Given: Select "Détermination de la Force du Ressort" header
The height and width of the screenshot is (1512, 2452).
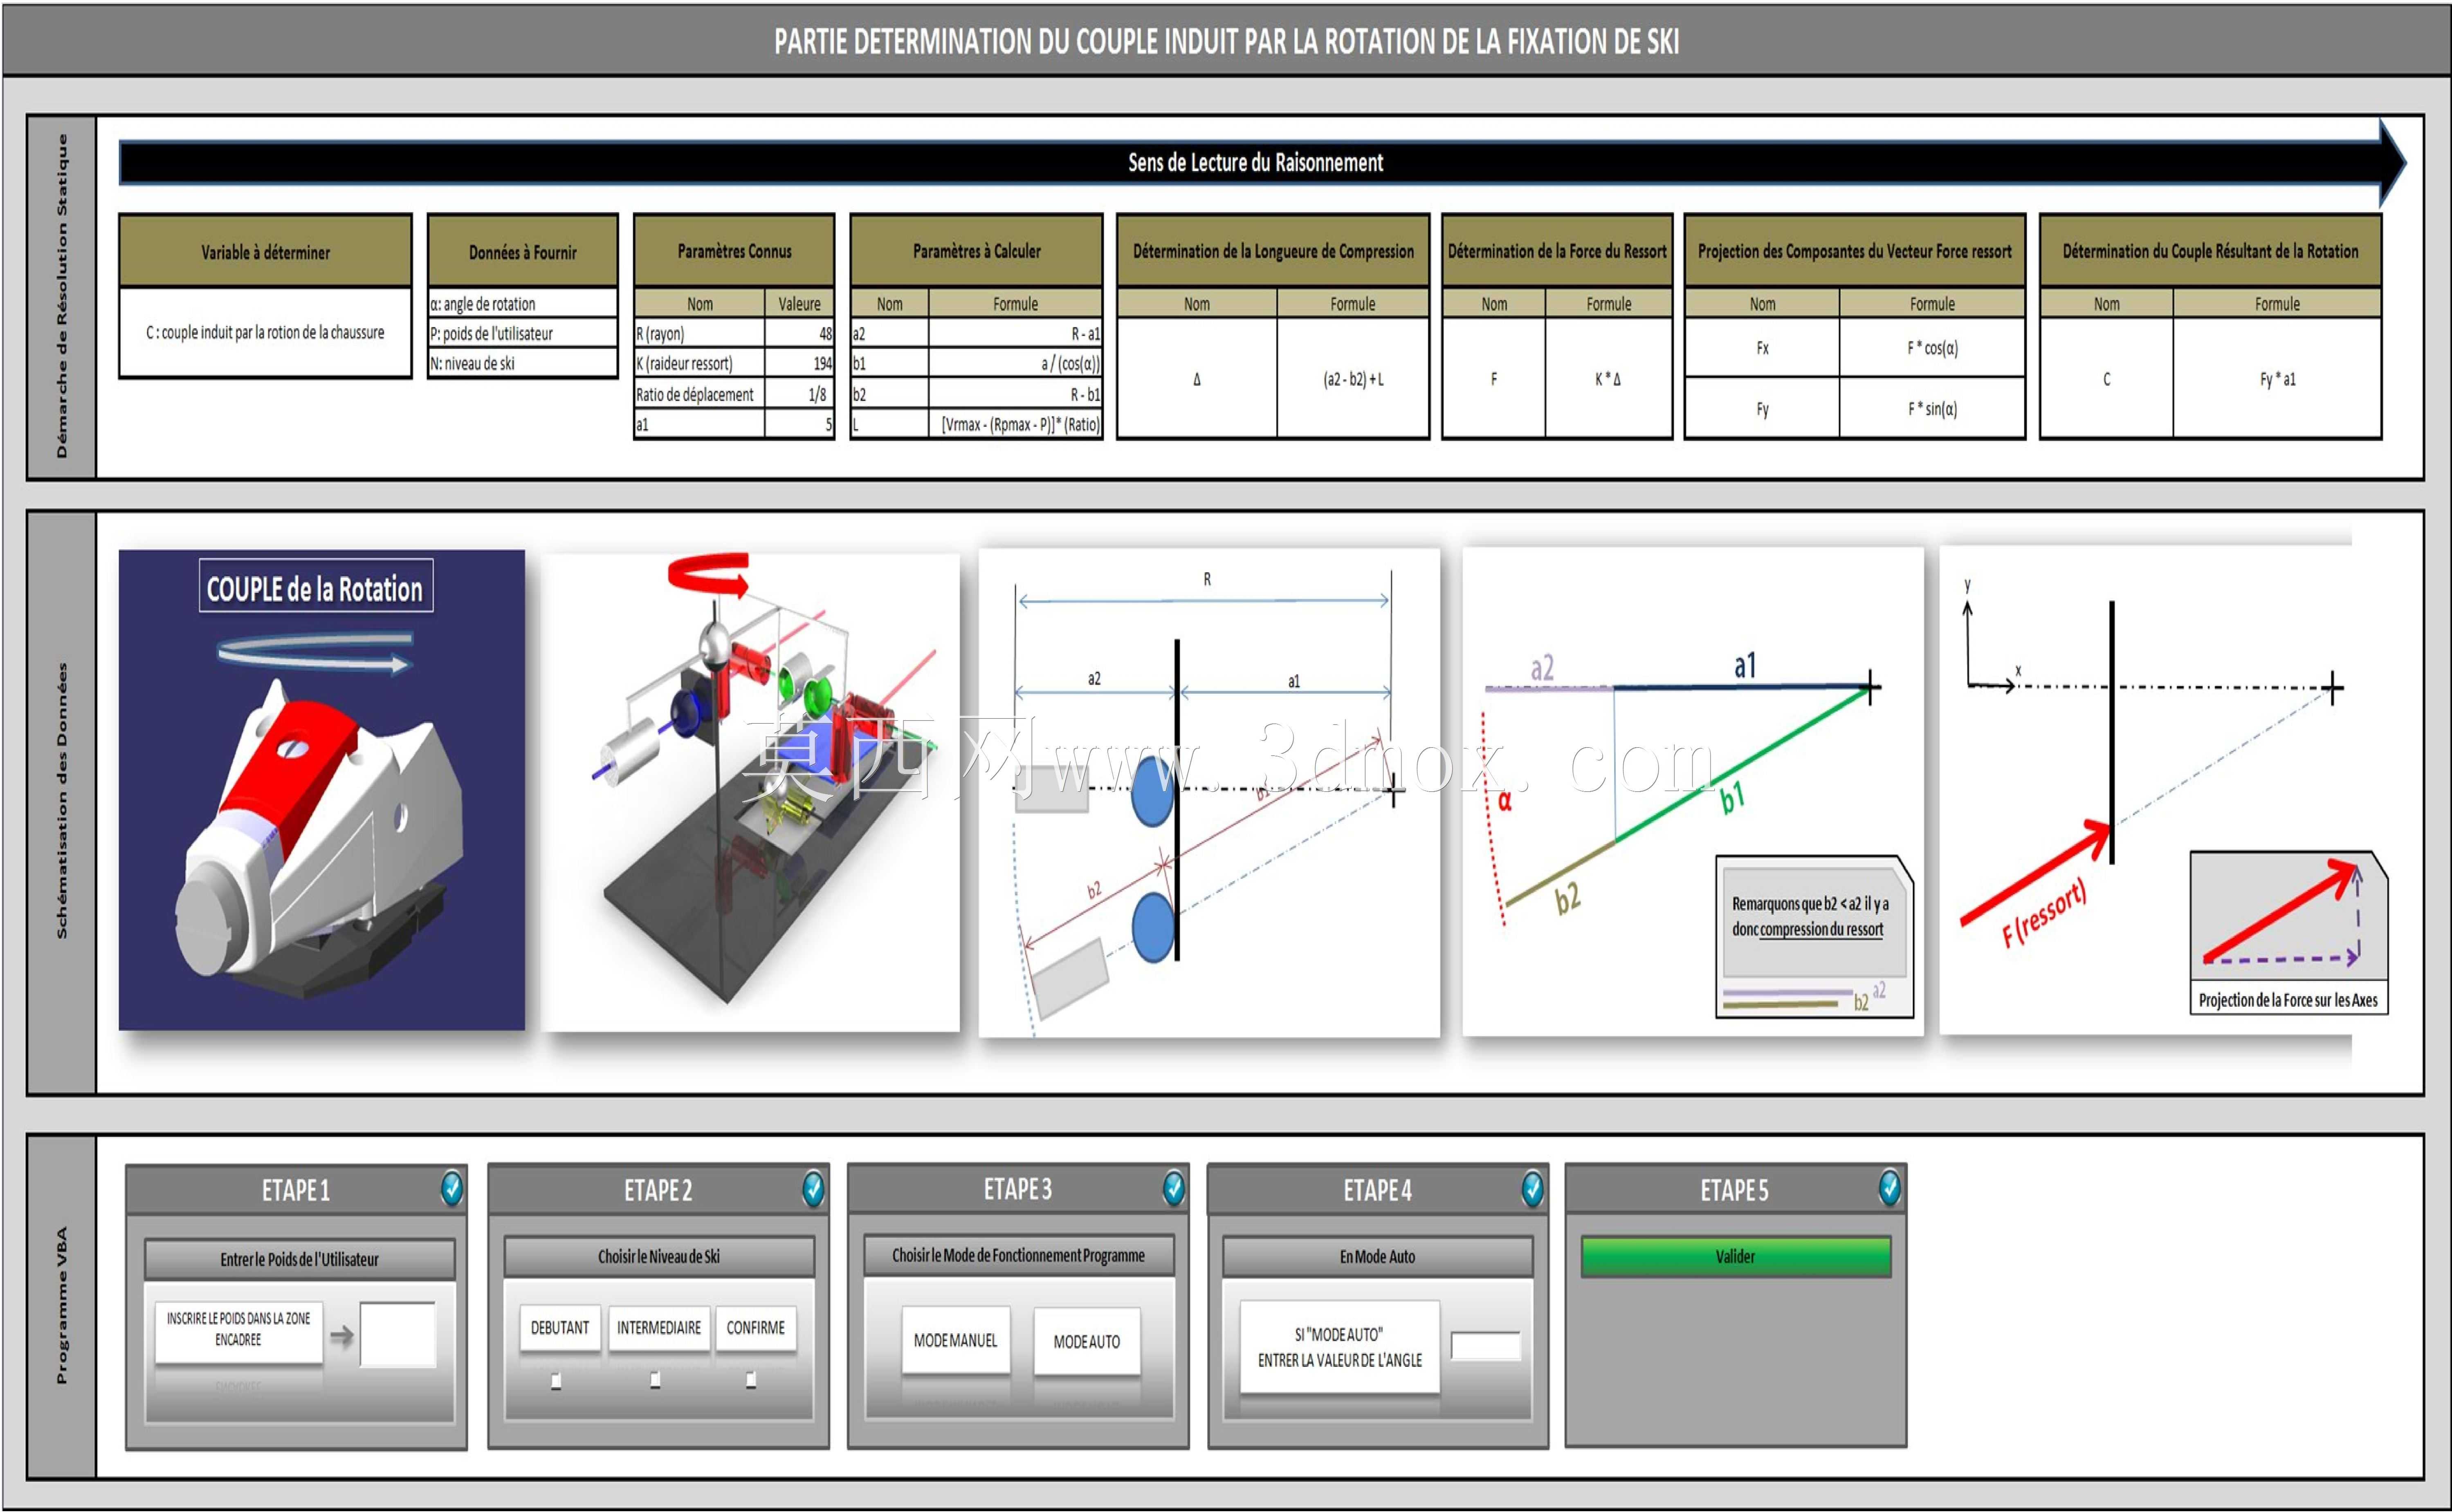Looking at the screenshot, I should pyautogui.click(x=1558, y=250).
